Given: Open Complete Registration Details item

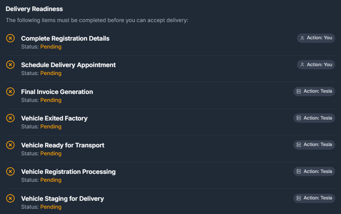Looking at the screenshot, I should point(65,38).
